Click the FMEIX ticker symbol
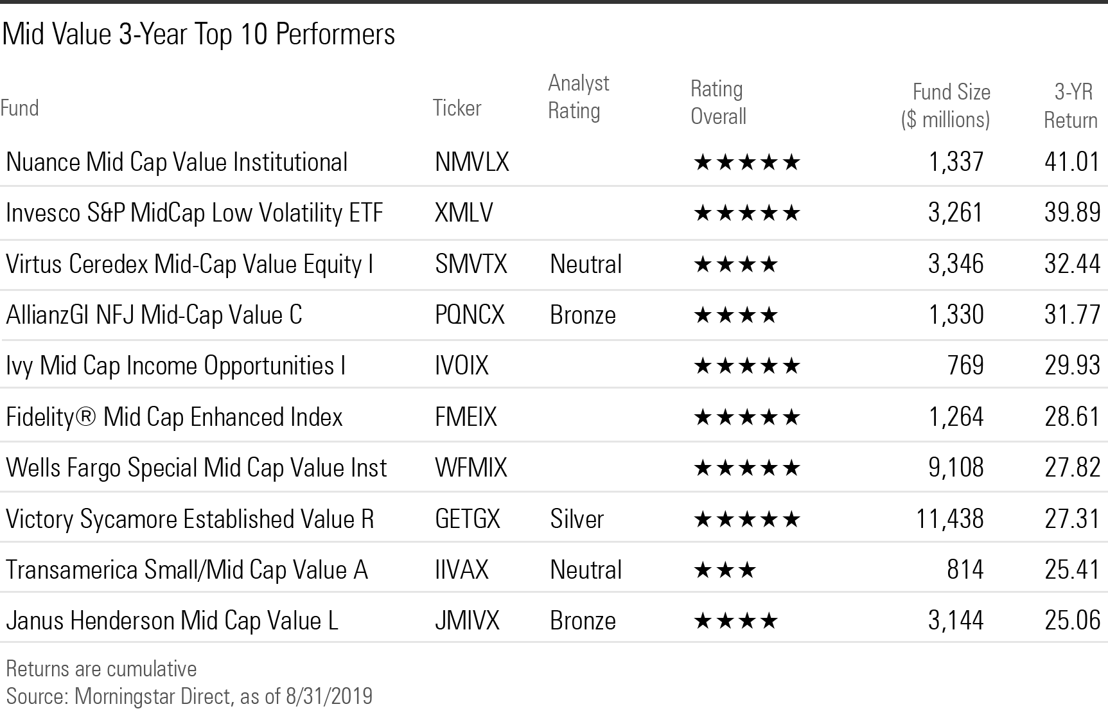 click(x=466, y=417)
